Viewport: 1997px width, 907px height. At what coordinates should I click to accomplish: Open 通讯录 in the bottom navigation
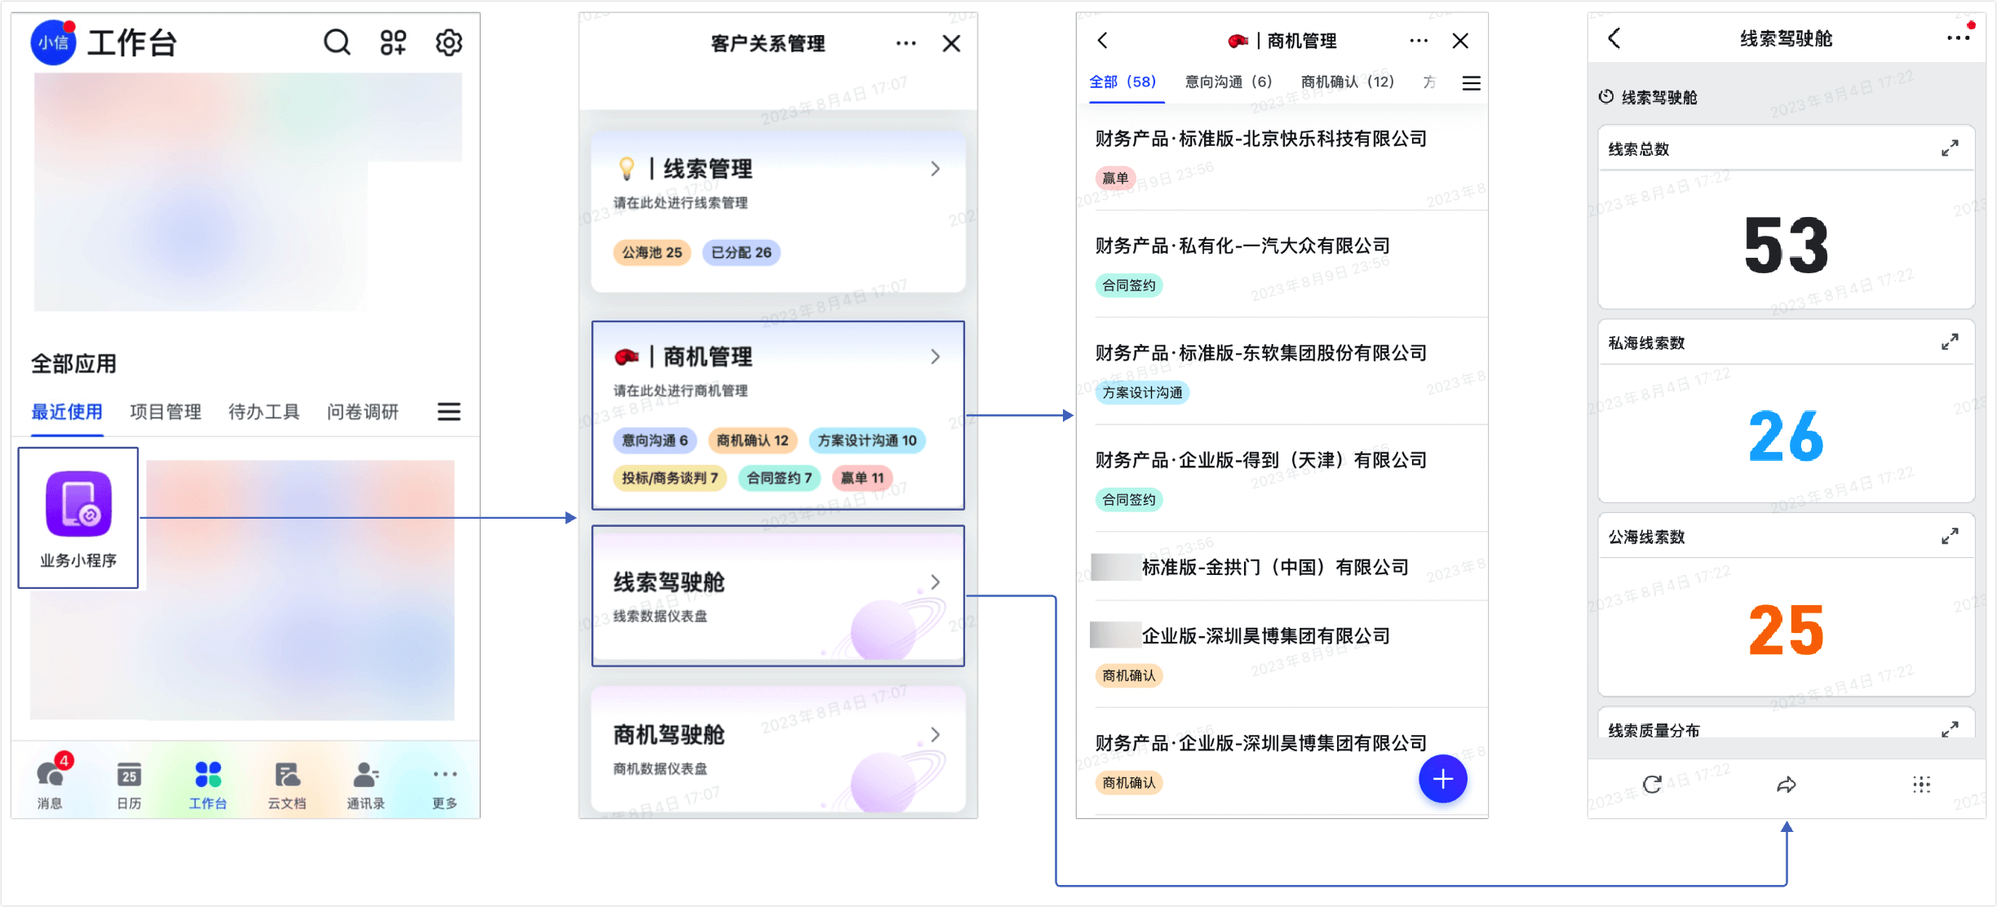pyautogui.click(x=365, y=783)
